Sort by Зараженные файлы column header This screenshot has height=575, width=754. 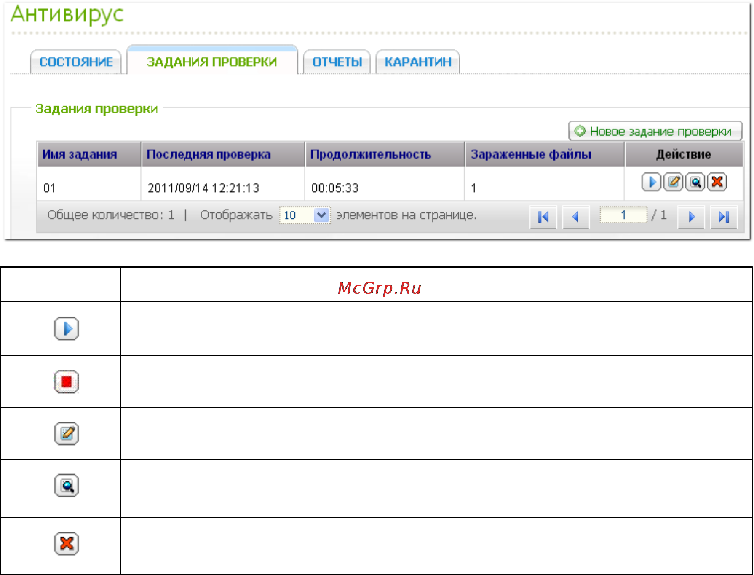pos(545,154)
